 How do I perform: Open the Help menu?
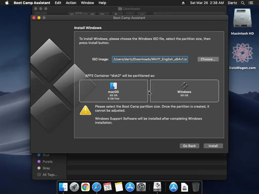coord(102,3)
